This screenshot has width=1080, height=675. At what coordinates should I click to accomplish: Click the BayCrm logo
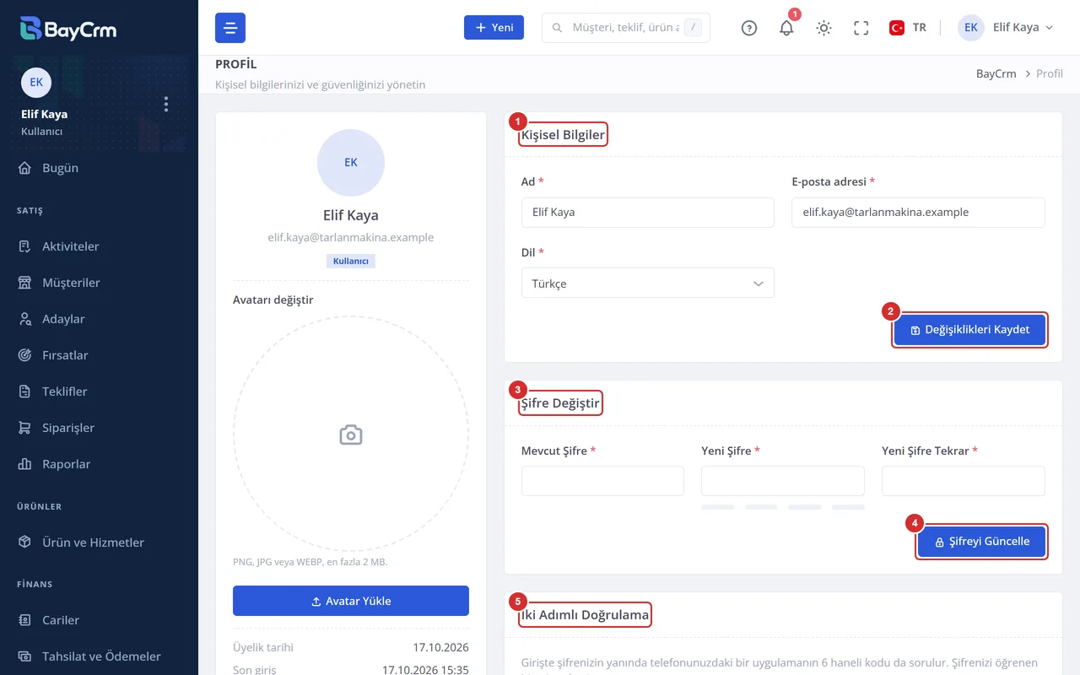click(68, 29)
